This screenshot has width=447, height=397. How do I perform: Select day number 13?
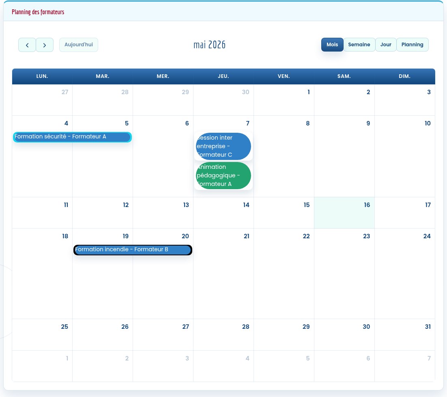[186, 205]
